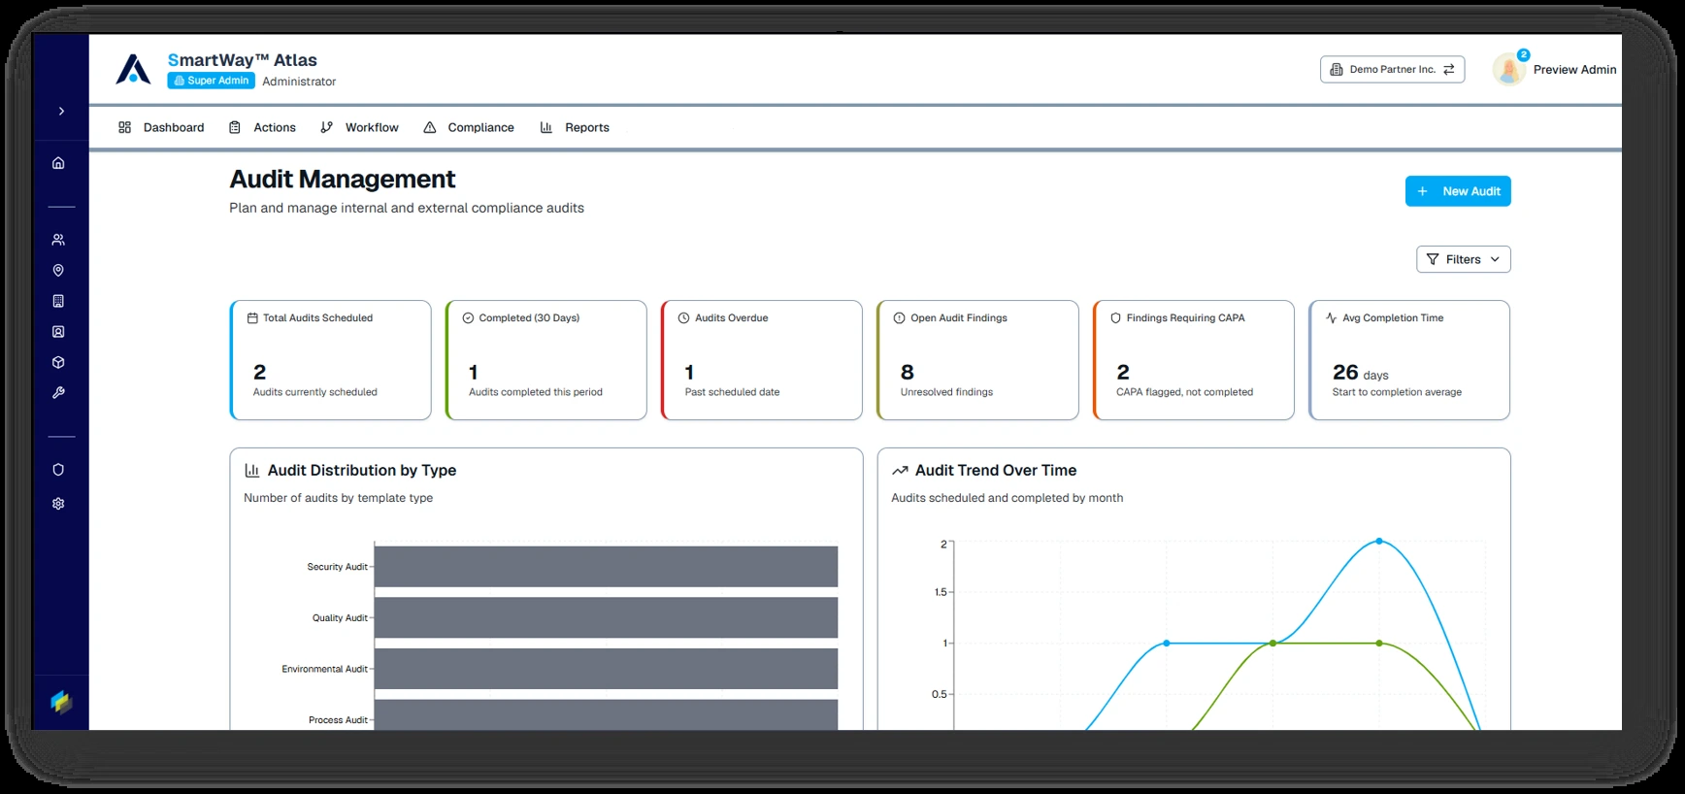
Task: Click the SmartWay Atlas logo
Action: point(133,69)
